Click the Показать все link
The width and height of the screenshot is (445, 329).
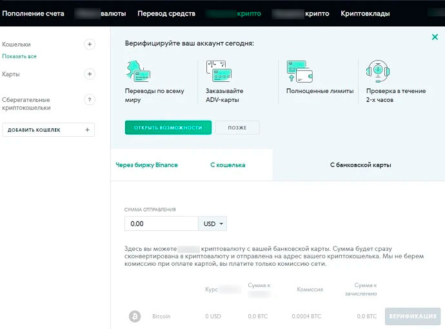19,57
